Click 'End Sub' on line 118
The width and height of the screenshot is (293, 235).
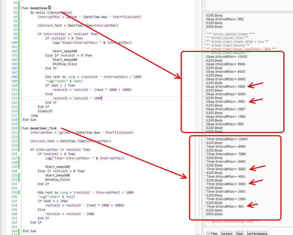(29, 120)
